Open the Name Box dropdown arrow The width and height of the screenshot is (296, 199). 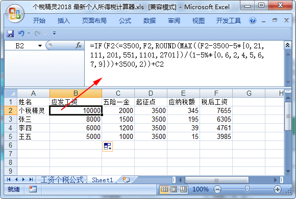tap(40, 46)
